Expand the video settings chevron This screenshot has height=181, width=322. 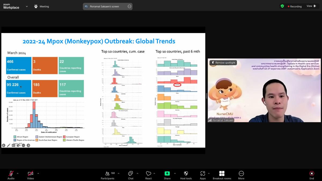coord(38,173)
